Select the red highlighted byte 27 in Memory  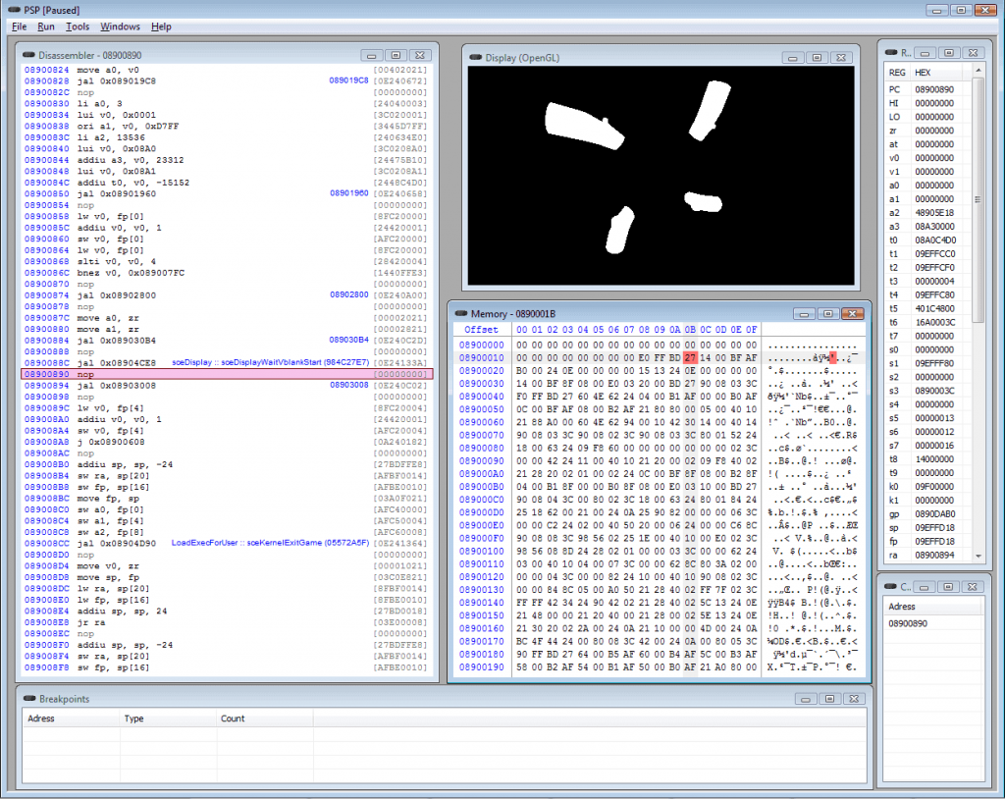(x=690, y=358)
